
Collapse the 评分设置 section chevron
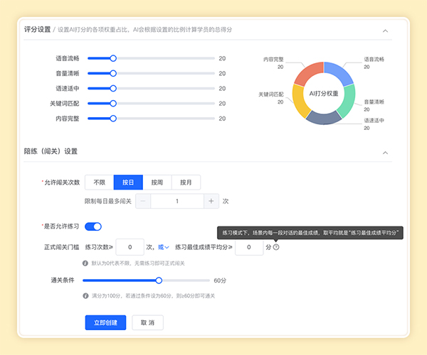tap(386, 31)
